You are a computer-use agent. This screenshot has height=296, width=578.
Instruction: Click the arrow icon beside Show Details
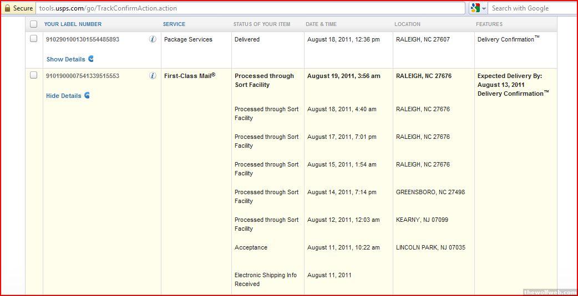(91, 59)
